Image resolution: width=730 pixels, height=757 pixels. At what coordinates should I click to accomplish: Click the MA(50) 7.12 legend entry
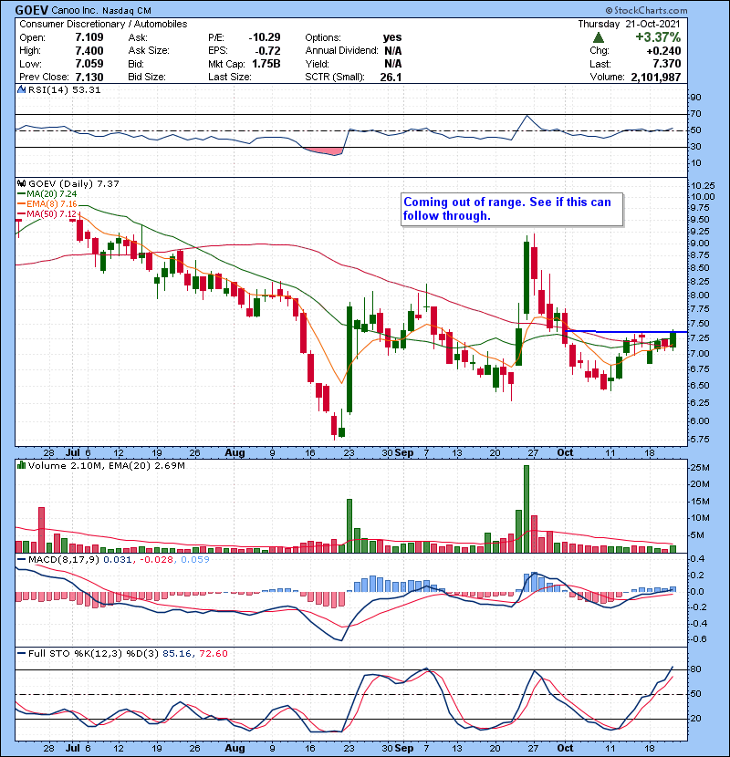47,213
